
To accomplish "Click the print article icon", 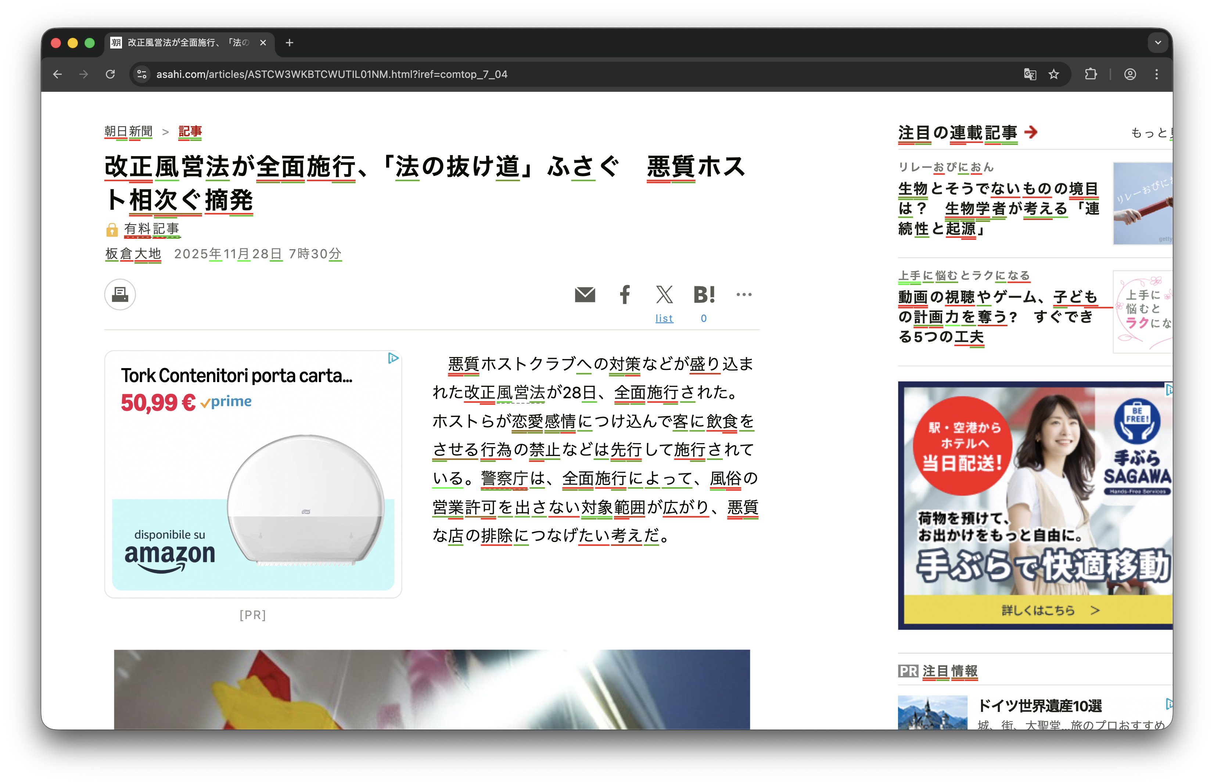I will [120, 294].
